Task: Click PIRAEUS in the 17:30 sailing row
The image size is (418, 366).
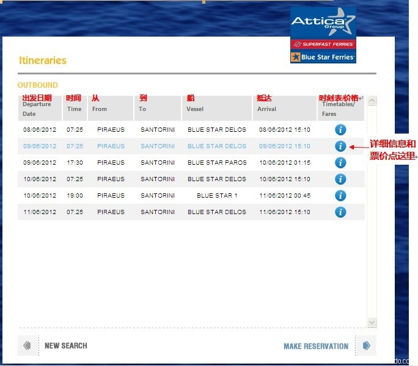Action: pos(111,163)
